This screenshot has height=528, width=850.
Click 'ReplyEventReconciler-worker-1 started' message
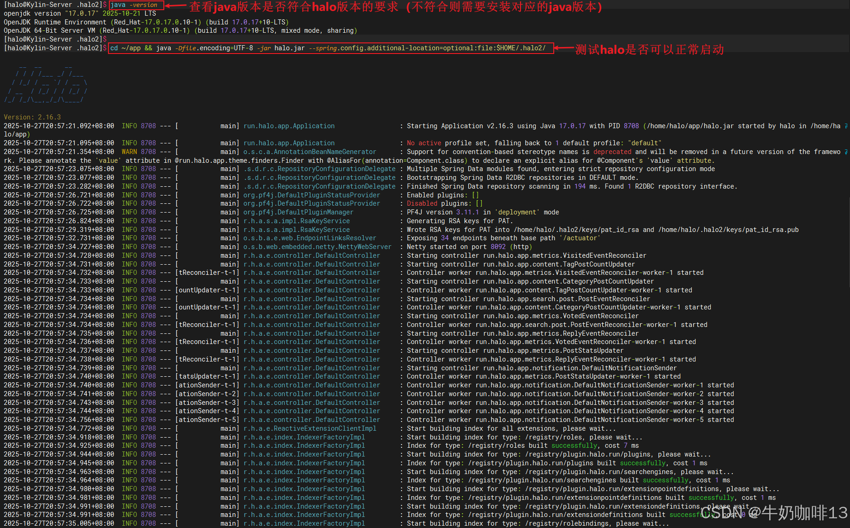click(551, 359)
